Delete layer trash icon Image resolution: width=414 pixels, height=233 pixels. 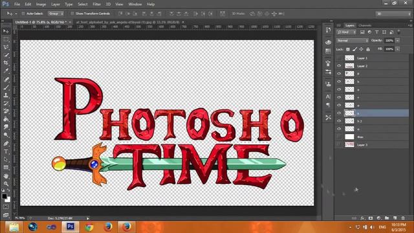tap(403, 218)
